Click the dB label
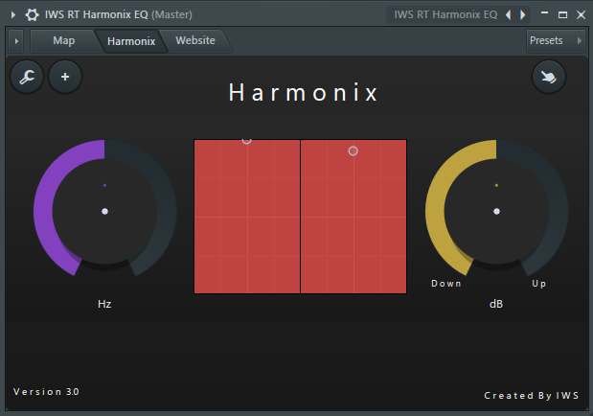The width and height of the screenshot is (593, 416). tap(496, 304)
